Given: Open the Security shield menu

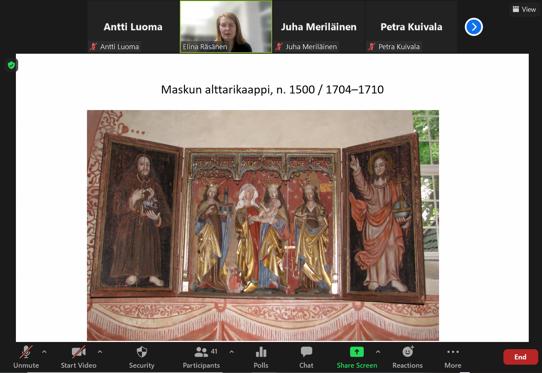Looking at the screenshot, I should [142, 357].
